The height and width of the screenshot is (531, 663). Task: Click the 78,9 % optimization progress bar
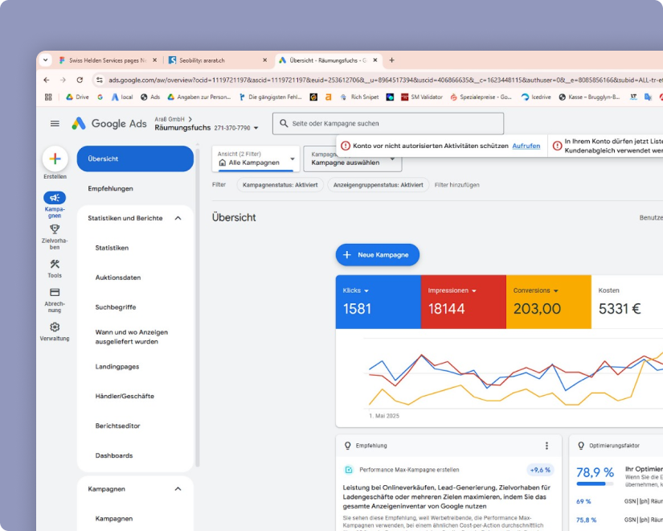(595, 484)
